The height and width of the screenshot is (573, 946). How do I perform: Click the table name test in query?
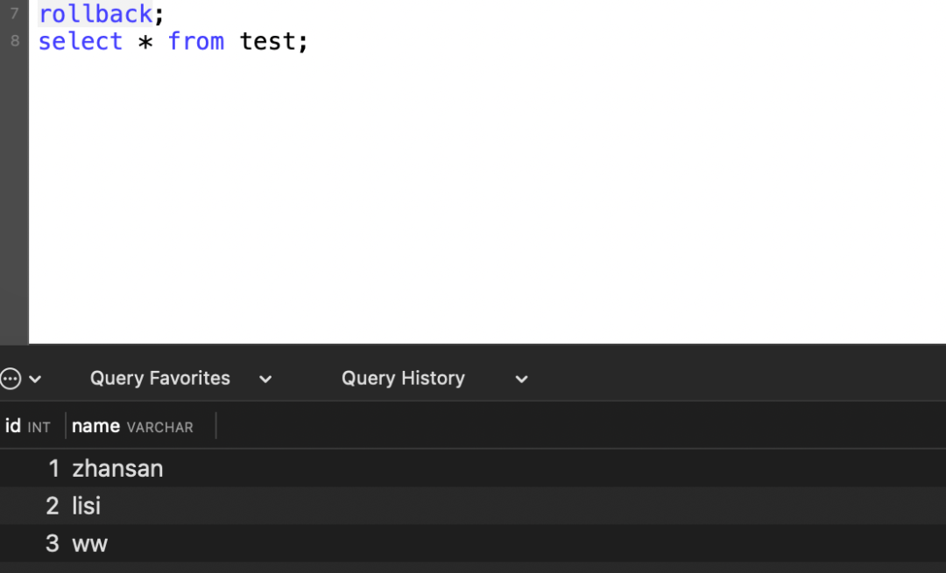(x=268, y=41)
